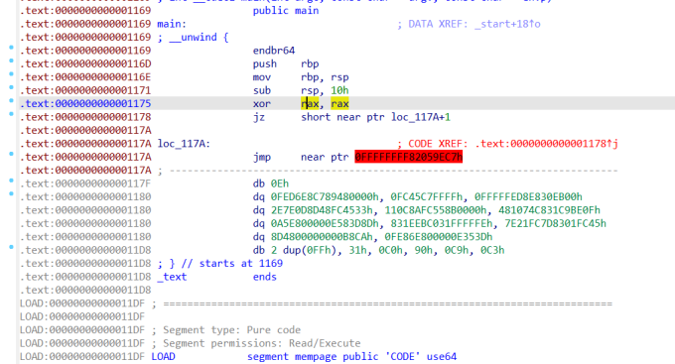
Task: Select the LOAD segment name before mempage
Action: (163, 357)
